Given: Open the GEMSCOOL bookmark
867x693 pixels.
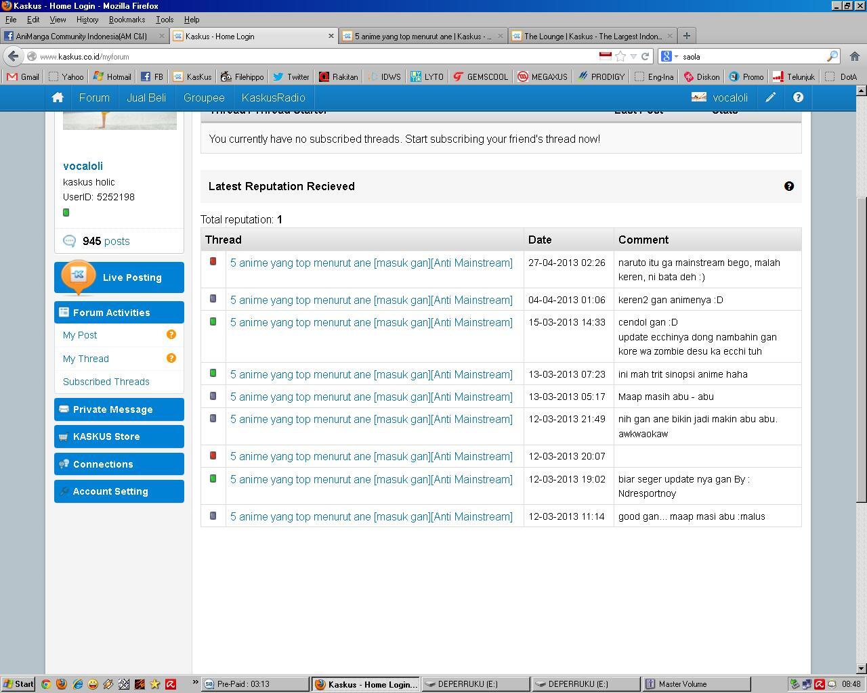Looking at the screenshot, I should (x=480, y=76).
